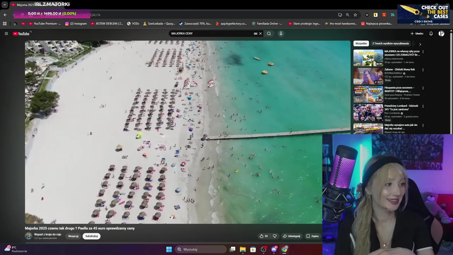This screenshot has width=453, height=255.
Task: Open the Najlepsza piosenka bookmark
Action: coord(377,24)
